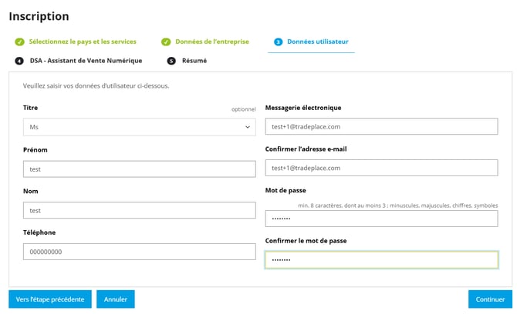This screenshot has height=314, width=517.
Task: Expand Titre list using the chevron arrow
Action: coord(248,127)
